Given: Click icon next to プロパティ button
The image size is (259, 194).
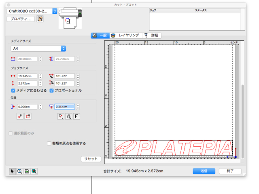Looking at the screenshot, I should pyautogui.click(x=40, y=19).
